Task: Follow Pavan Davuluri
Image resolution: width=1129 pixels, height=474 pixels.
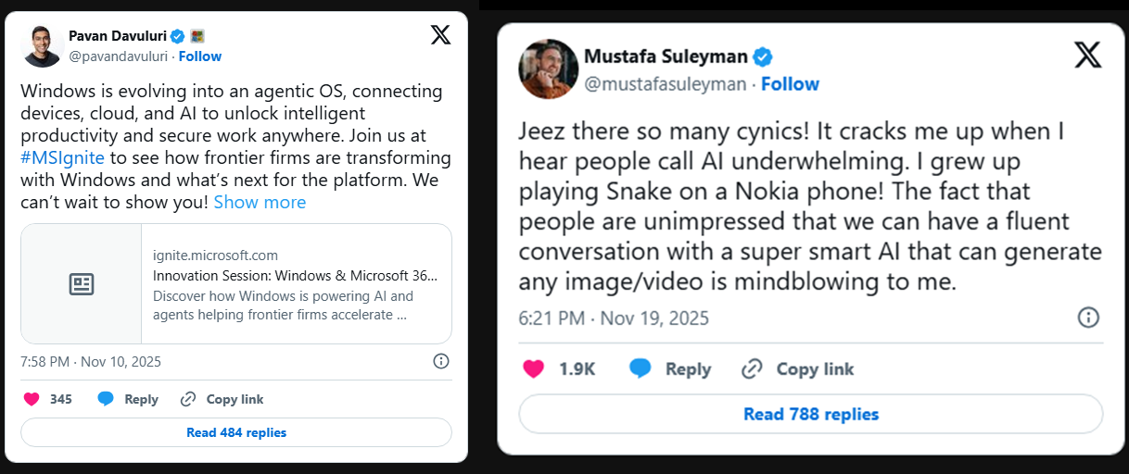Action: click(200, 56)
